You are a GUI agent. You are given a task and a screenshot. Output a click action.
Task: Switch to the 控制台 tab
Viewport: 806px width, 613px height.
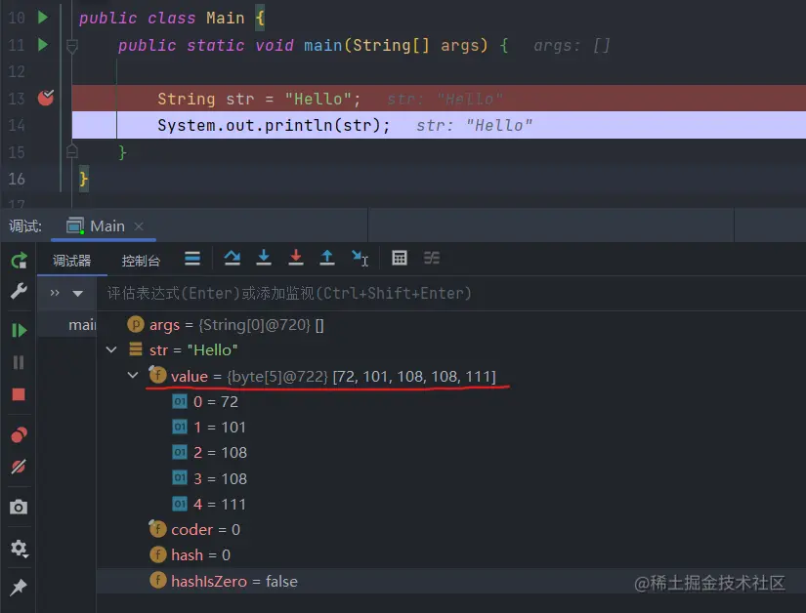(141, 261)
